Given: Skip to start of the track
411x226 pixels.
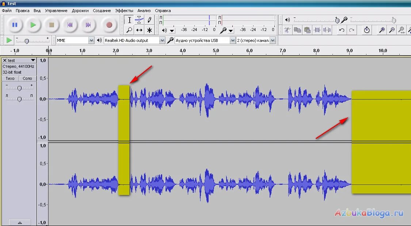Looking at the screenshot, I should click(x=70, y=25).
